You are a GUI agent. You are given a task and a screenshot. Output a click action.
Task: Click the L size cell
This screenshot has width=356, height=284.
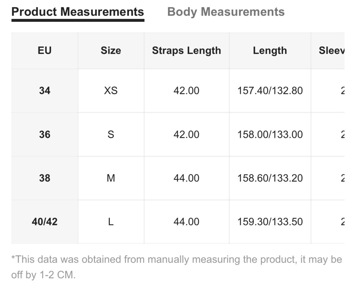111,222
